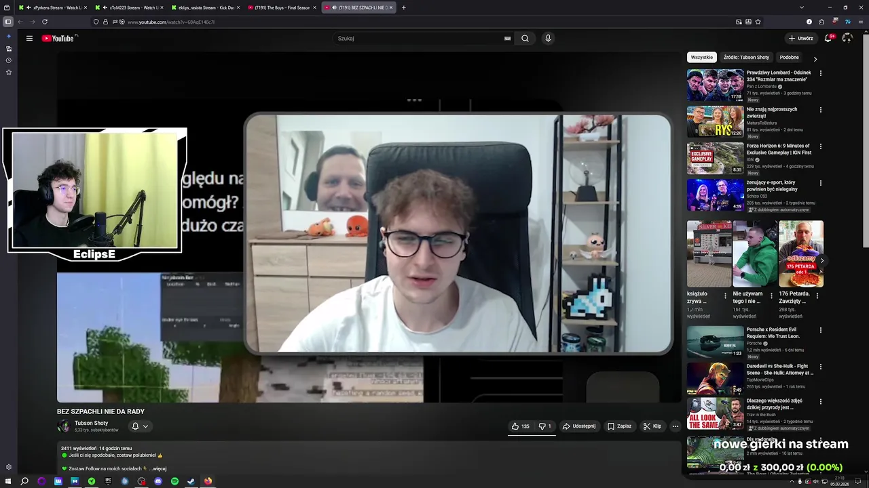
Task: Click the Zapisz save button
Action: pyautogui.click(x=619, y=426)
